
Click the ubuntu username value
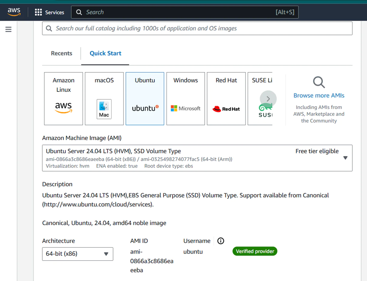point(193,251)
